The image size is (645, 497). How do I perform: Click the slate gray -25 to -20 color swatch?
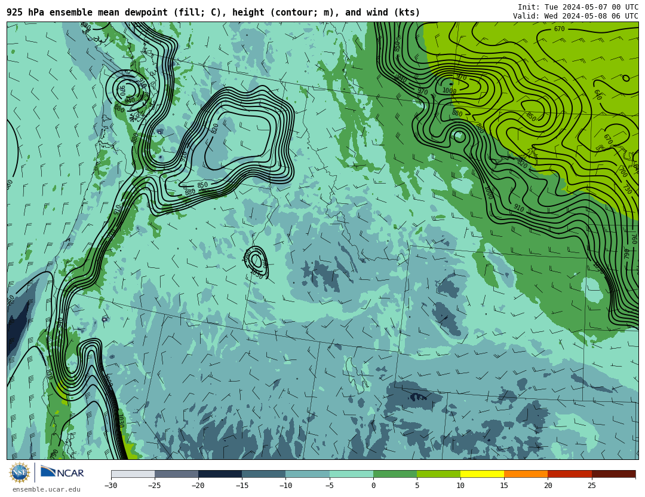176,474
